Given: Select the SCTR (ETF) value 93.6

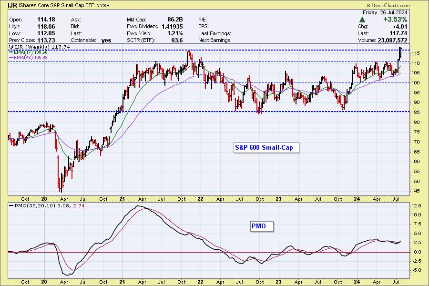Looking at the screenshot, I should (177, 40).
